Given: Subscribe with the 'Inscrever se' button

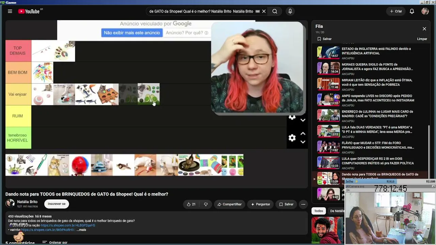Looking at the screenshot, I should [57, 204].
